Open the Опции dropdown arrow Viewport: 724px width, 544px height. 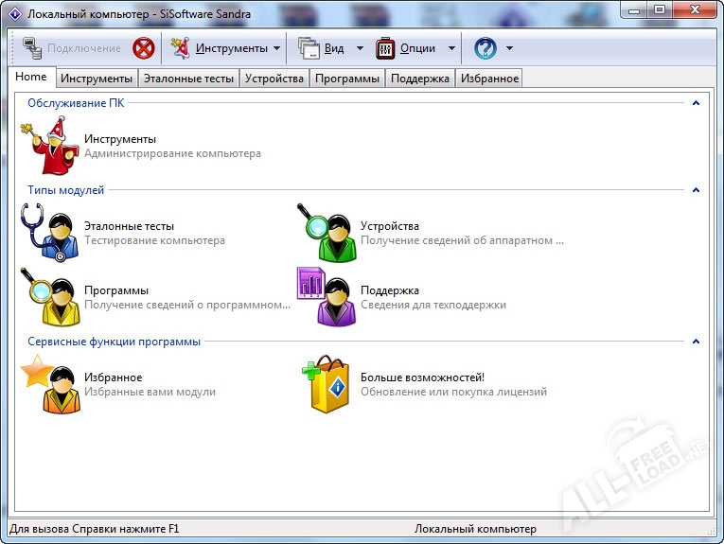point(451,48)
